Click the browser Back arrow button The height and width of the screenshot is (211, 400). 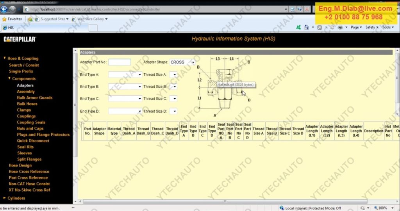(4, 9)
